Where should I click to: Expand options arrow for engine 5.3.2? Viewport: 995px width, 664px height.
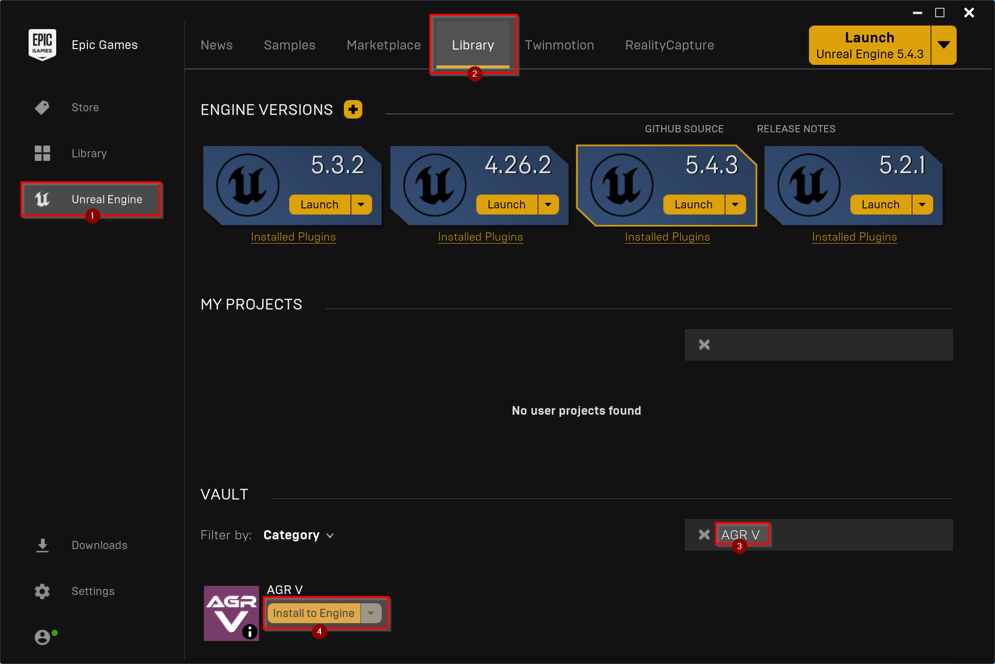click(x=361, y=205)
